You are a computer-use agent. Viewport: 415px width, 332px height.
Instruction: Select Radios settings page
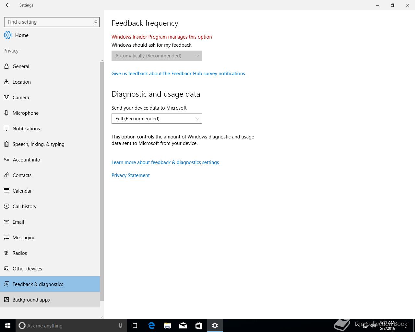pos(50,253)
